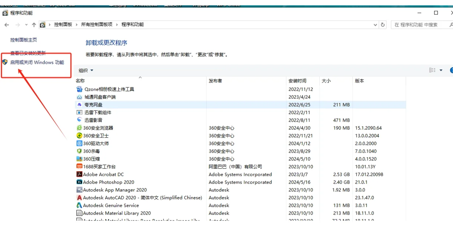
Task: Click 所有控制面板项 in the breadcrumb path
Action: pyautogui.click(x=97, y=25)
